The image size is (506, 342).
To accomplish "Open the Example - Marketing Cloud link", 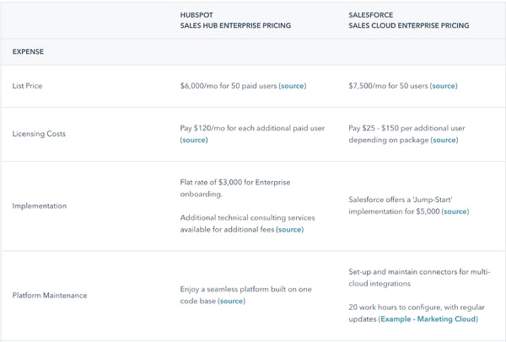I will 428,319.
